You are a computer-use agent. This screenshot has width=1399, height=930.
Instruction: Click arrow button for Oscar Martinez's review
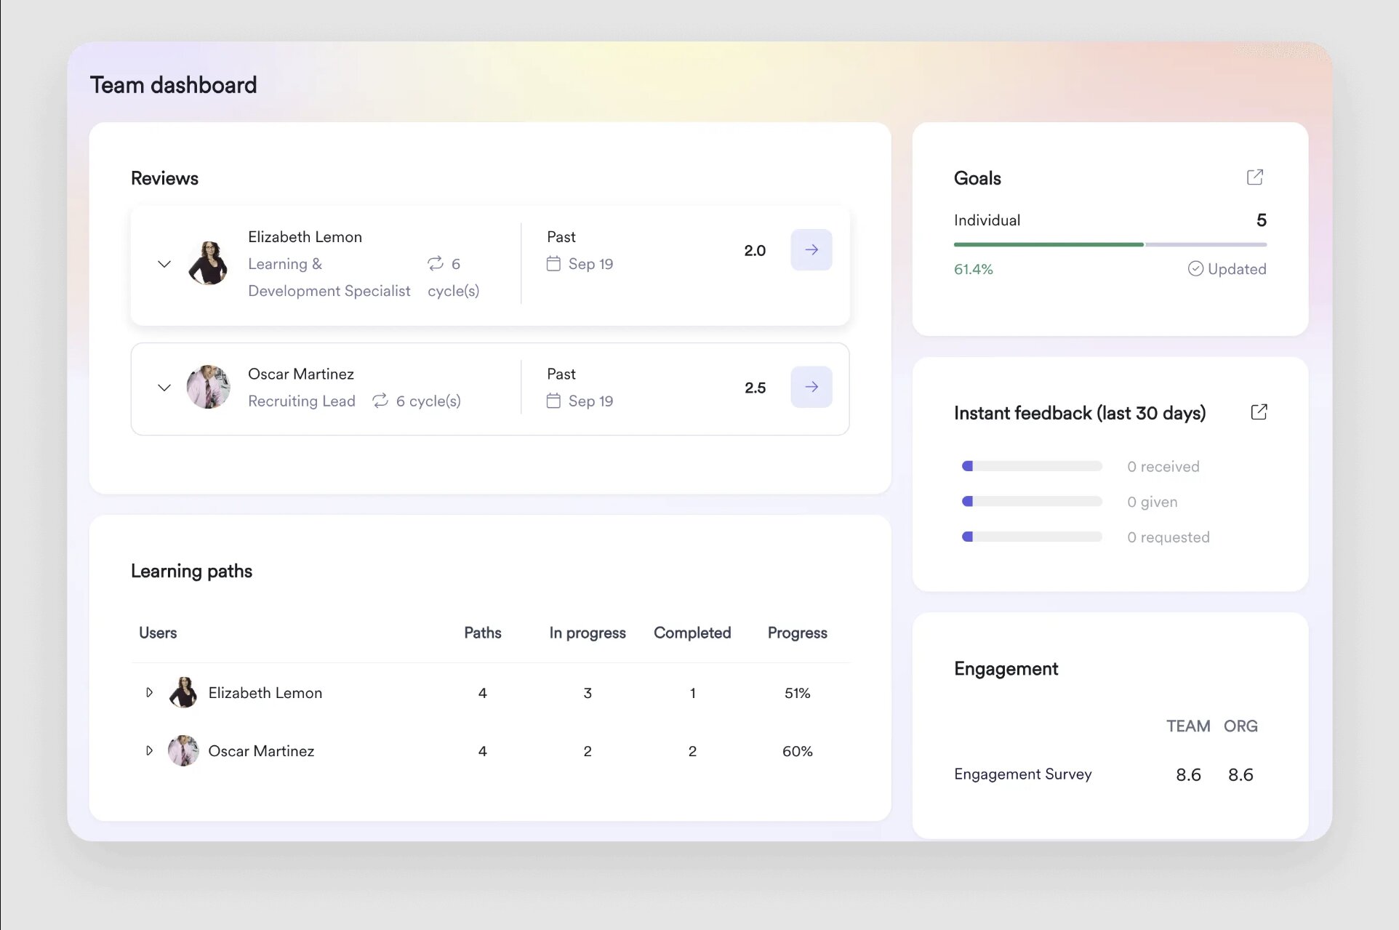click(x=811, y=387)
